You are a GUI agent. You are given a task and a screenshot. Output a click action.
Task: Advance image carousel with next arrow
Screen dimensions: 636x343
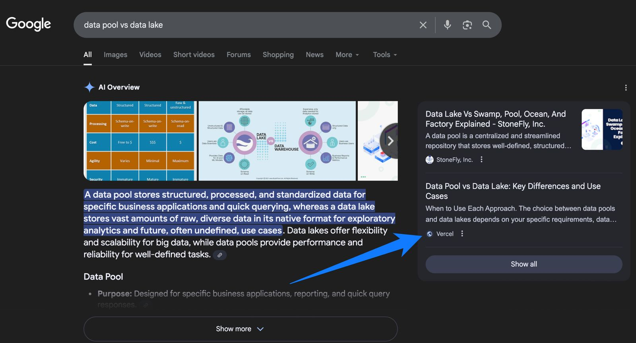(x=390, y=141)
